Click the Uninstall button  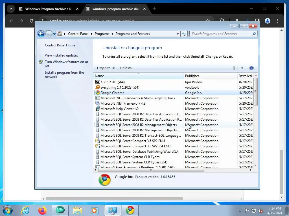127,68
